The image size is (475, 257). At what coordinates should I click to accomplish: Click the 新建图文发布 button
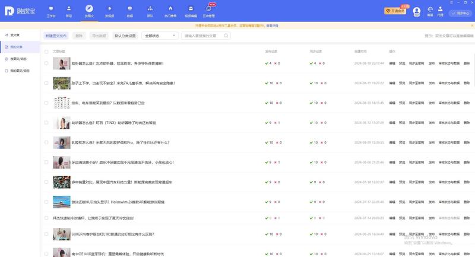coord(56,36)
